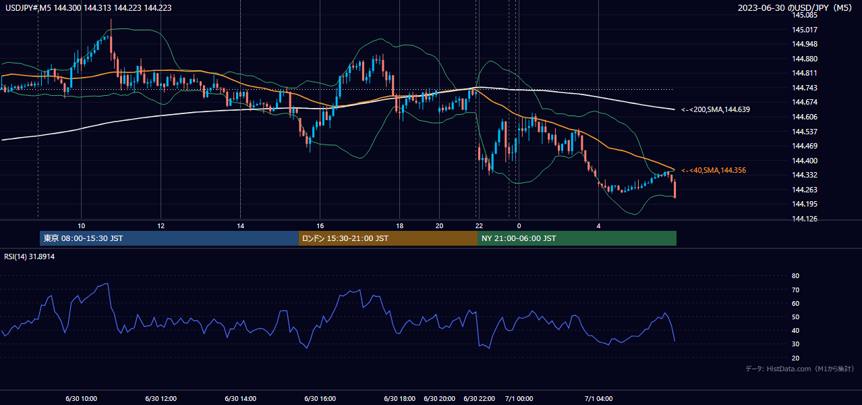Image resolution: width=862 pixels, height=405 pixels.
Task: Click RSI scale level 70
Action: click(x=795, y=290)
